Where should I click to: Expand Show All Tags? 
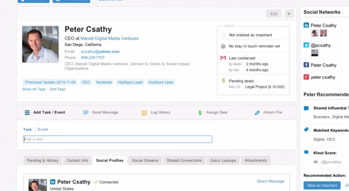[x=34, y=89]
